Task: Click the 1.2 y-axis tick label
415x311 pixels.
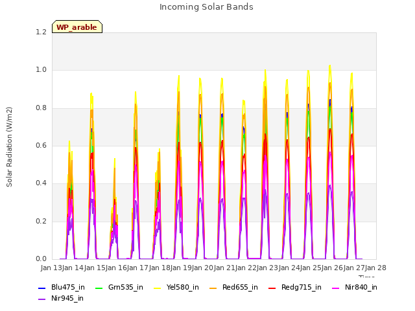Action: [x=41, y=32]
